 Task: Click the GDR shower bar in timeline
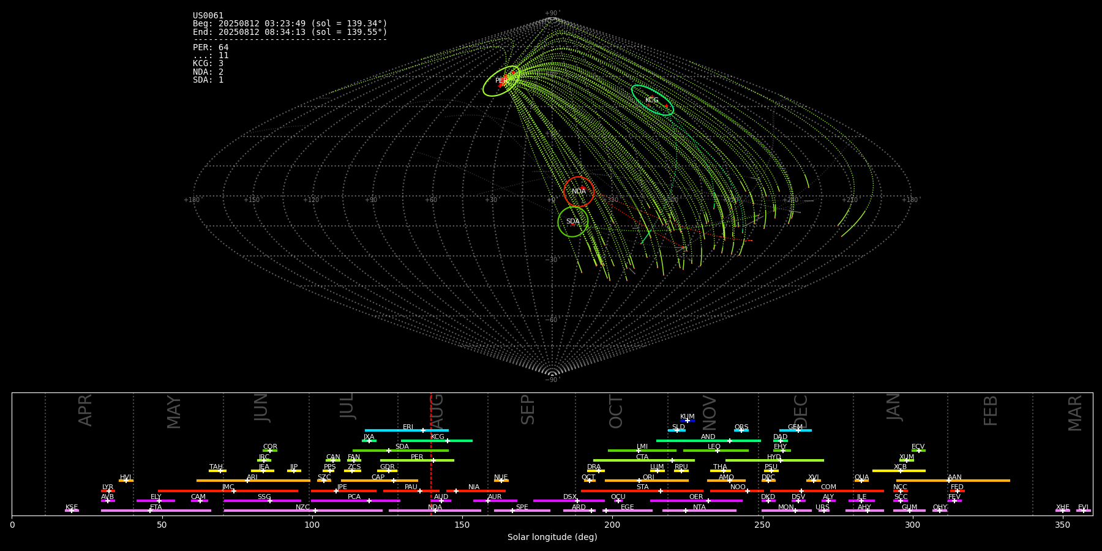click(388, 471)
